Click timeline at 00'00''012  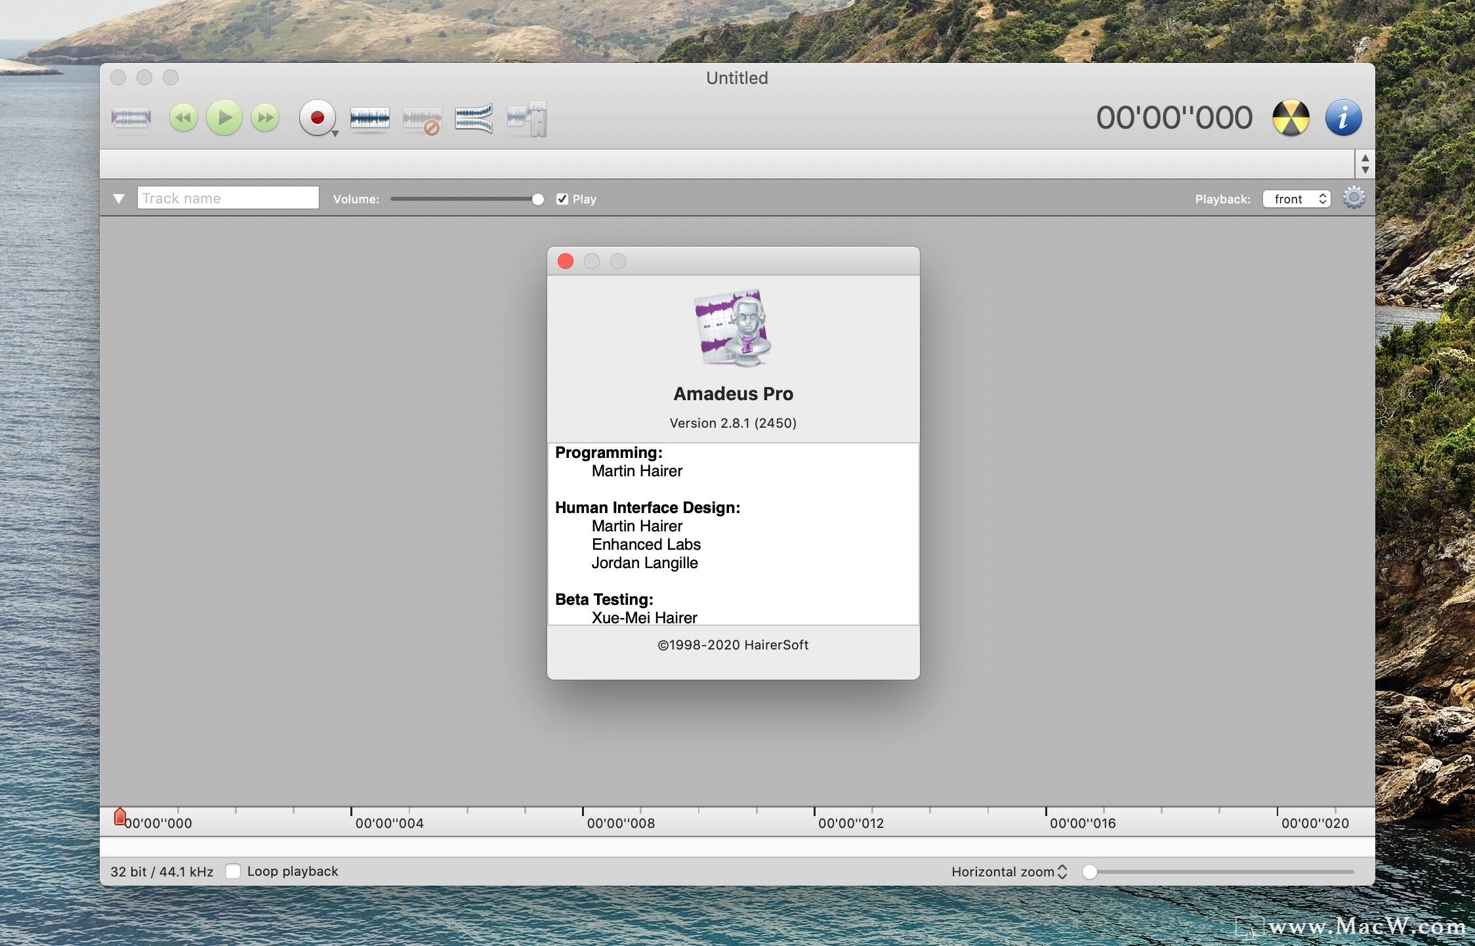[x=851, y=823]
